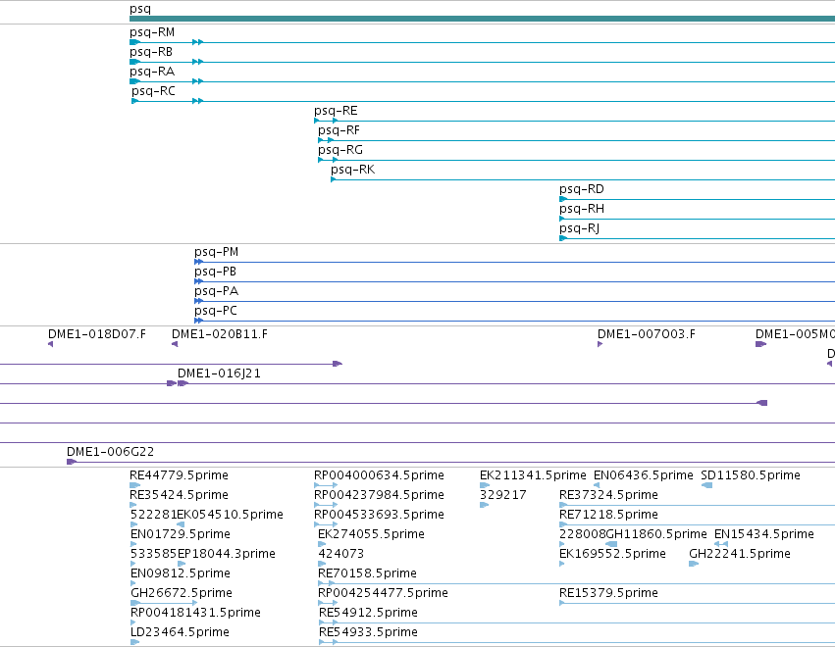835x647 pixels.
Task: Pick the psq-RG transcript label
Action: pos(340,150)
